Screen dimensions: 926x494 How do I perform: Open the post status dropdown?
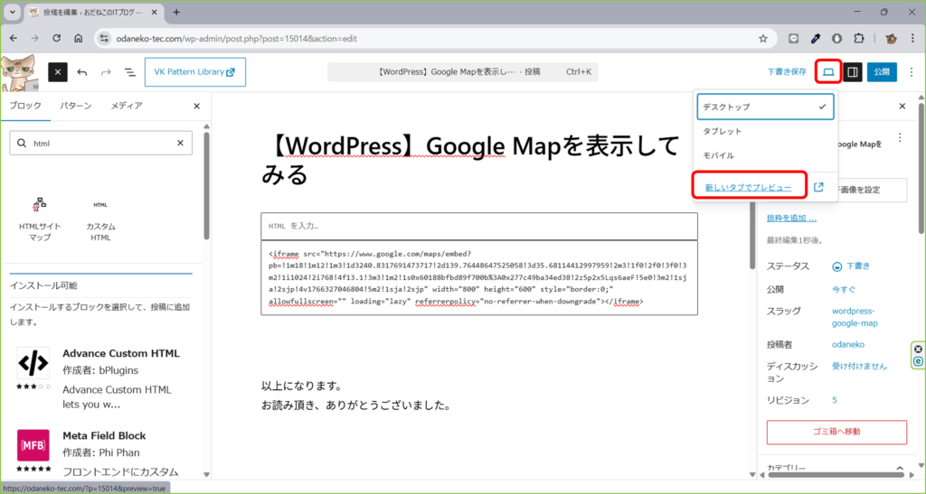pyautogui.click(x=850, y=266)
